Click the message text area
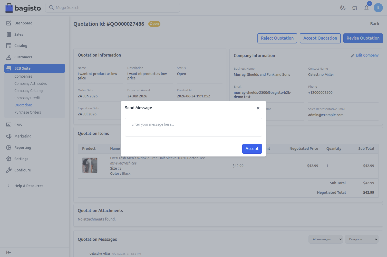Screen dimensions: 387x257 pos(193,127)
